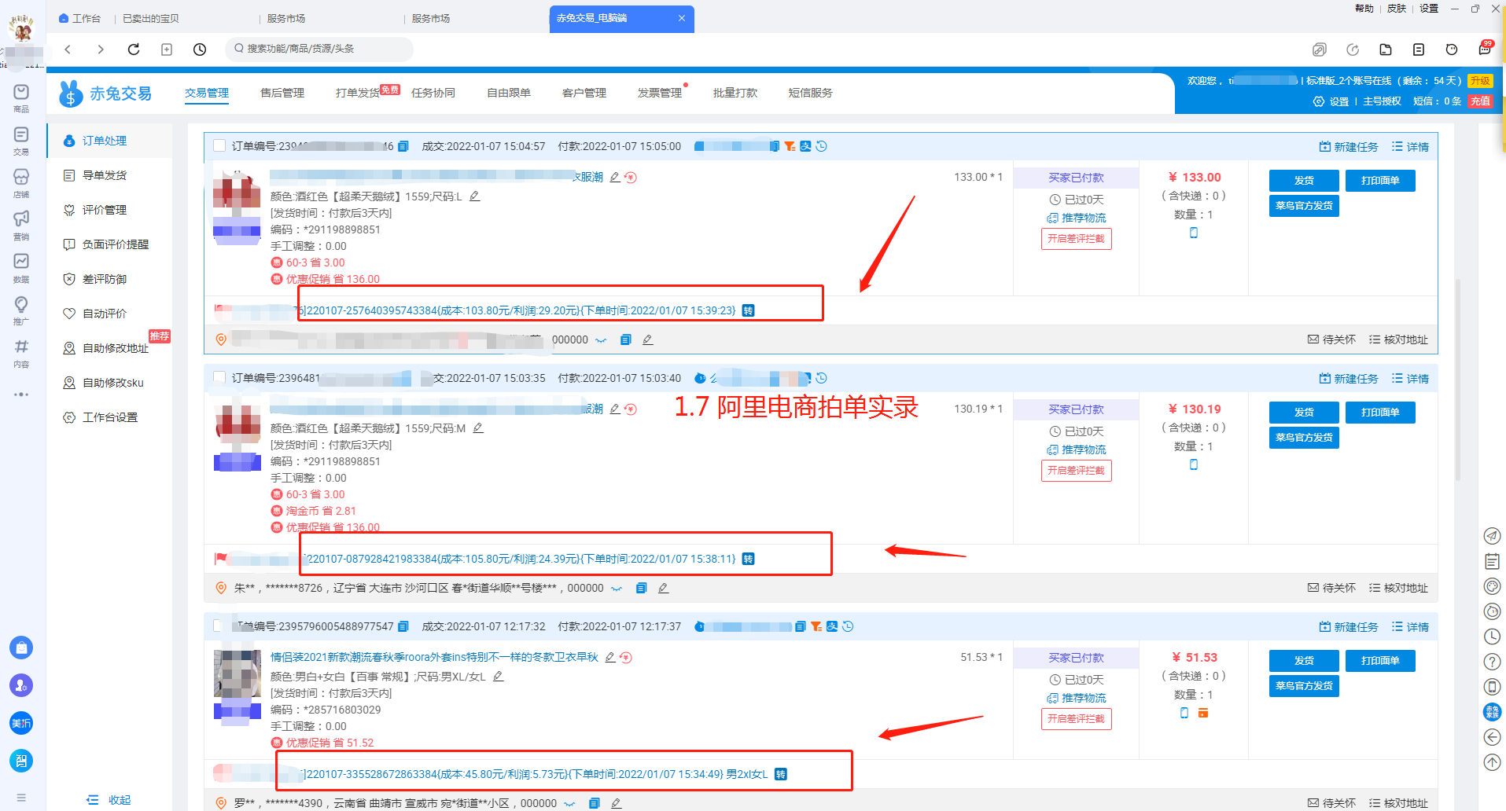
Task: Open the 内容 hash icon
Action: pos(21,353)
